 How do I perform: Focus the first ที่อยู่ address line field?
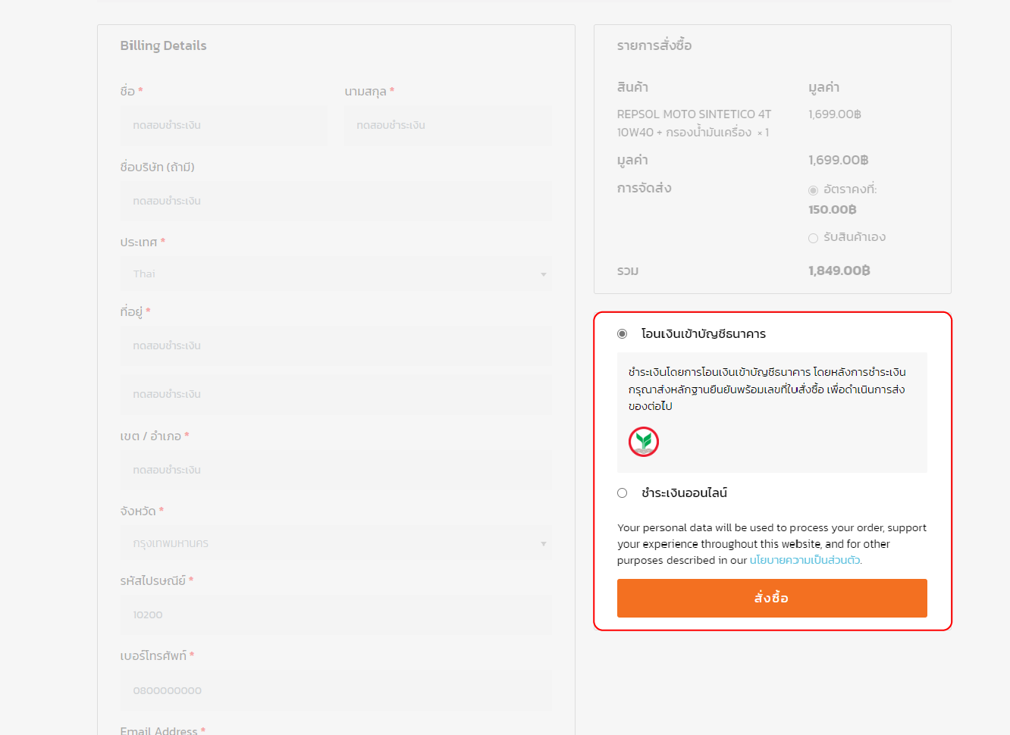(336, 346)
